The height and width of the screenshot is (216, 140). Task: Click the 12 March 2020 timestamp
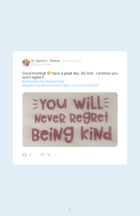(71, 61)
